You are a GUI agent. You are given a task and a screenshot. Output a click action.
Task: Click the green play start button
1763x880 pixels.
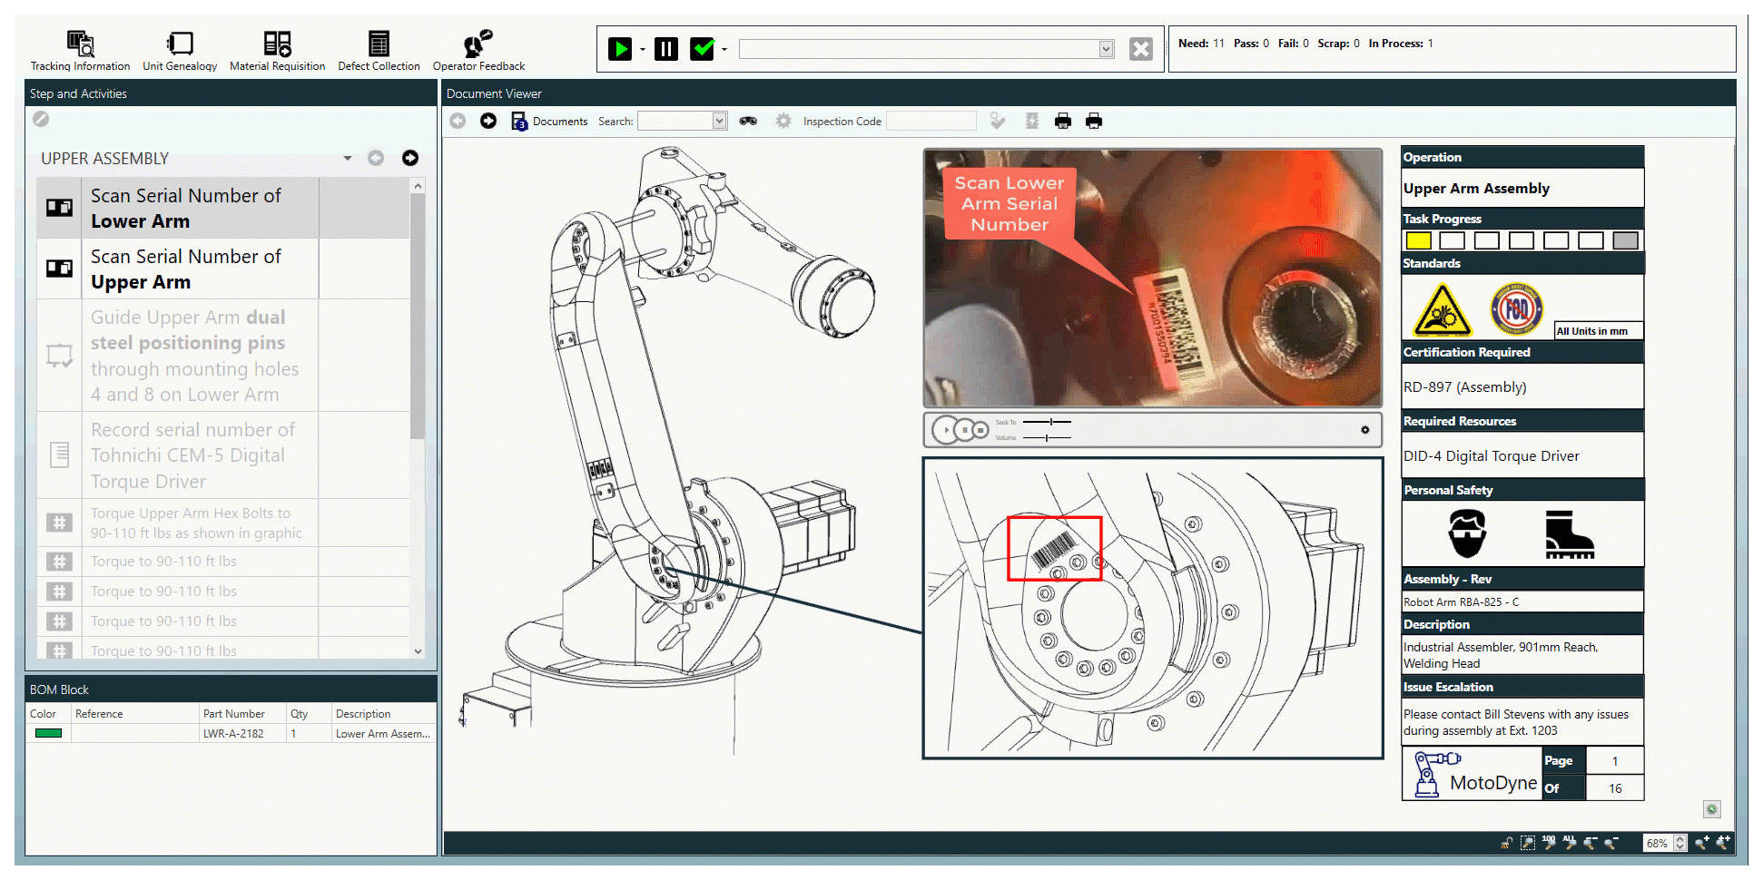(620, 49)
